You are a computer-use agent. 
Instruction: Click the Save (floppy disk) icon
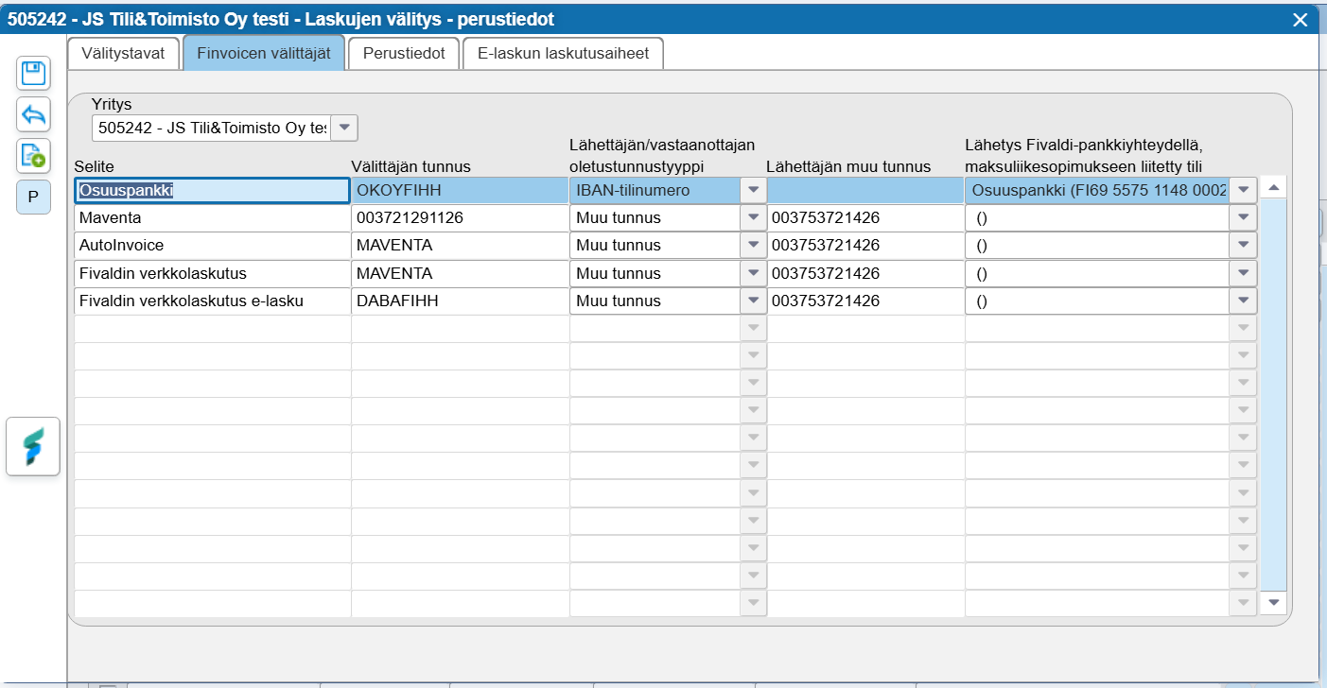tap(34, 74)
